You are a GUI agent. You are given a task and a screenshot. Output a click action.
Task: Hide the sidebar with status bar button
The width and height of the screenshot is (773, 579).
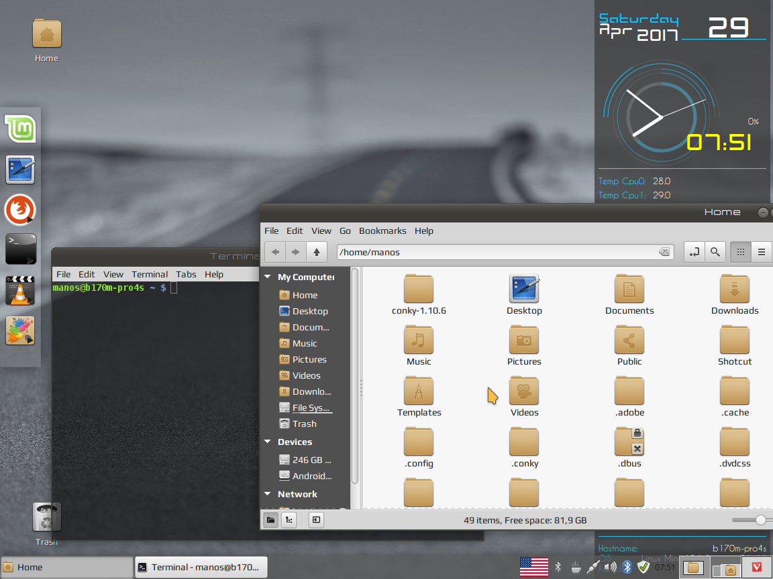point(316,520)
